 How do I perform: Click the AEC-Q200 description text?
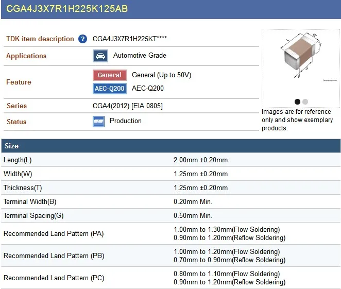[x=148, y=88]
